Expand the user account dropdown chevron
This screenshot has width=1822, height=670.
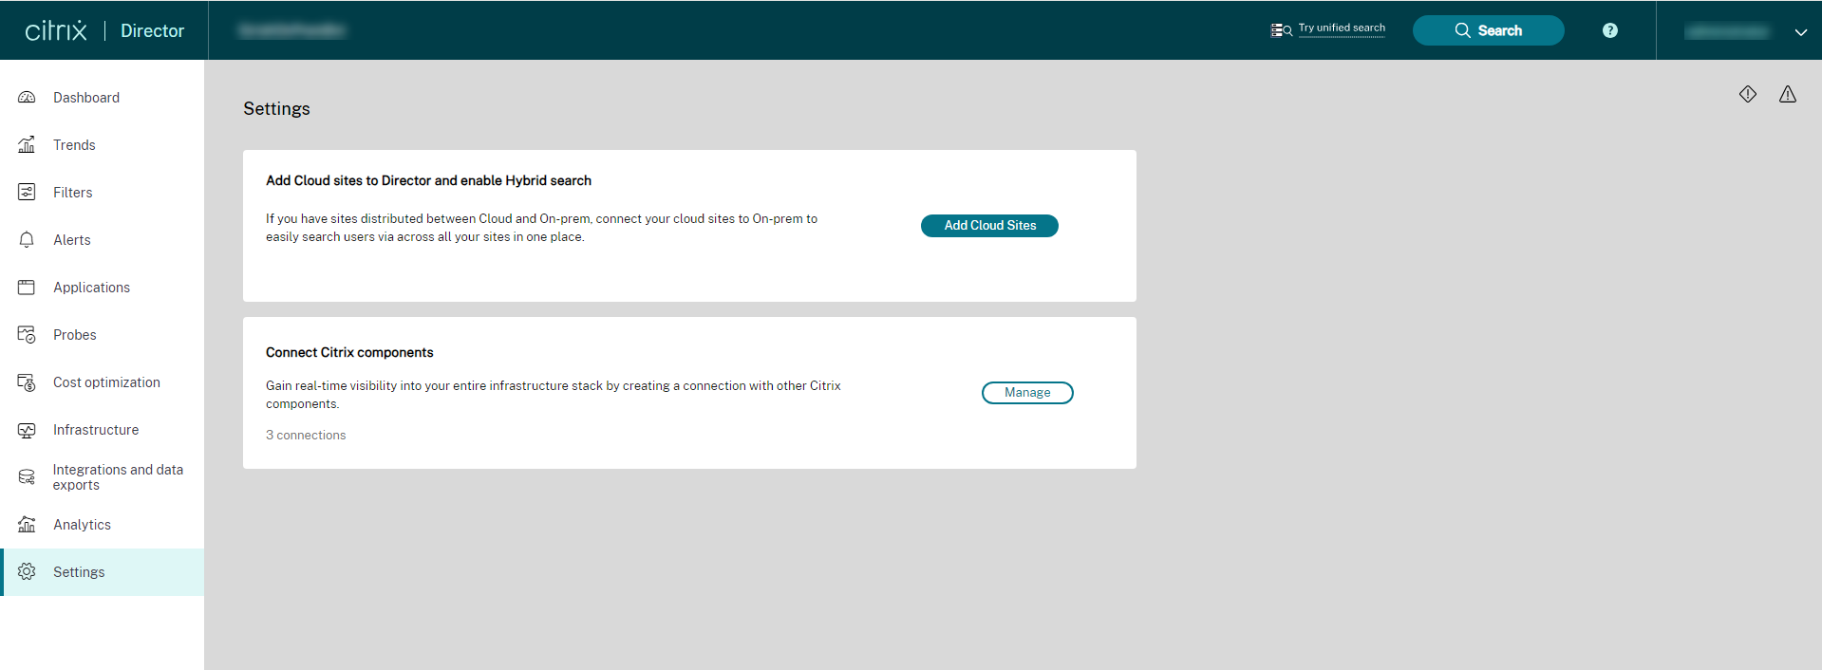[x=1800, y=31]
